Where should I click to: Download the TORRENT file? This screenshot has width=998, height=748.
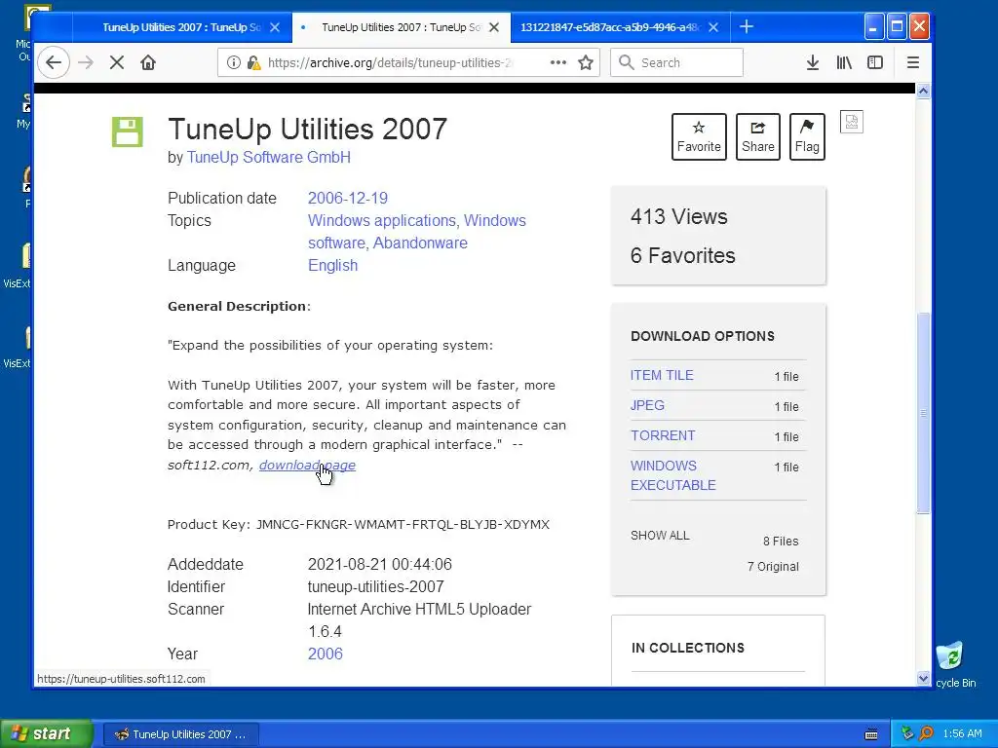[663, 435]
